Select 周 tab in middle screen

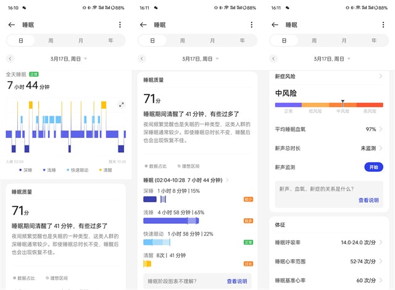pyautogui.click(x=183, y=41)
